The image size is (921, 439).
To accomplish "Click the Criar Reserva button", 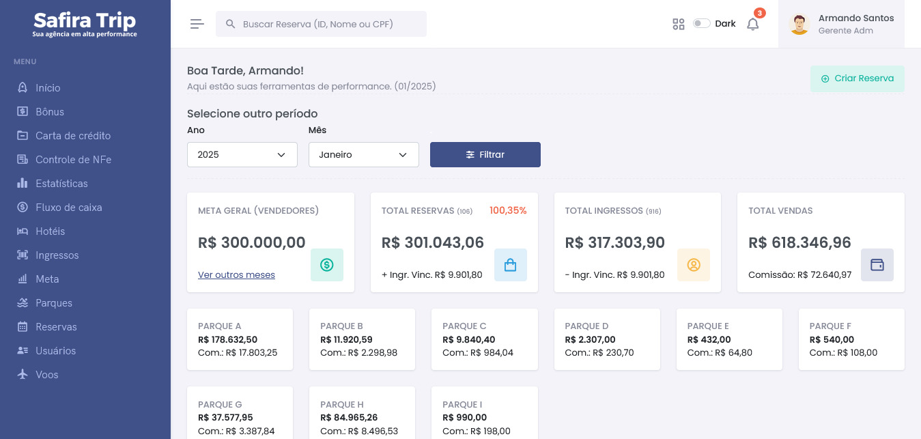I will [x=857, y=79].
